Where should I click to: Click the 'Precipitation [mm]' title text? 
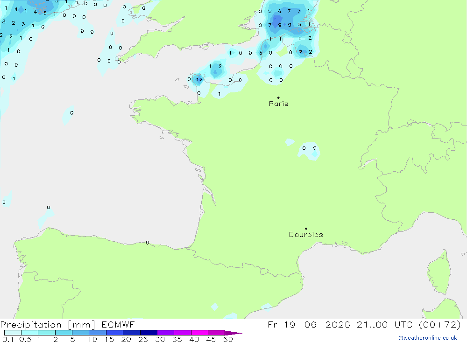(x=48, y=325)
